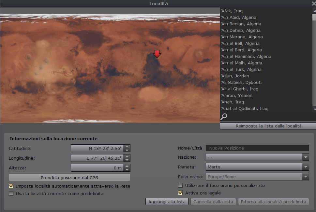Select 'Ain Deheb, Algeria in list
This screenshot has height=212, width=316.
pyautogui.click(x=266, y=30)
